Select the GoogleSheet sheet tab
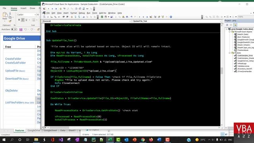This screenshot has height=143, width=254. (50, 130)
